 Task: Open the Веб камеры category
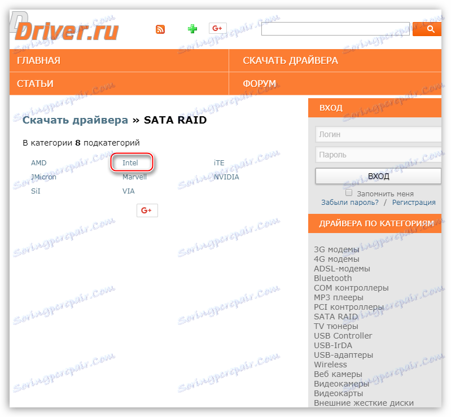(x=338, y=374)
